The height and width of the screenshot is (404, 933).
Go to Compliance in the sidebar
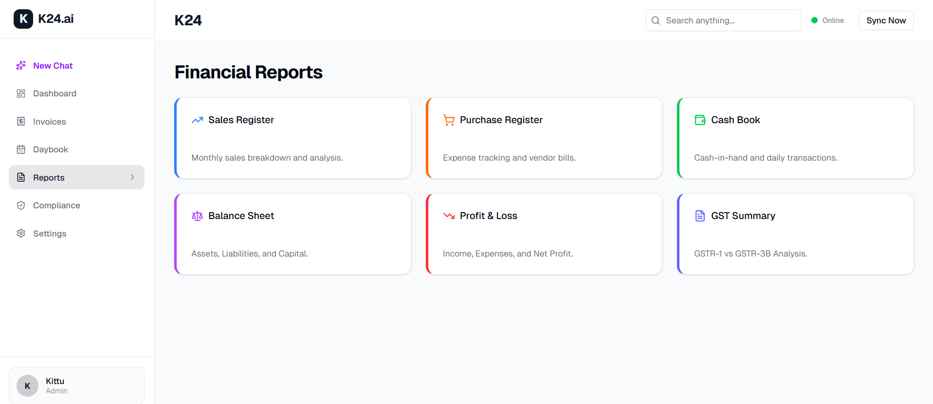pos(56,205)
